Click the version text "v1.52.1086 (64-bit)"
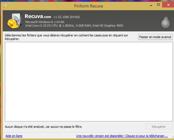174x140 pixels. click(x=67, y=17)
